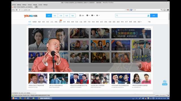Click the magnifier in Firefox search bar
The width and height of the screenshot is (181, 101).
click(161, 10)
